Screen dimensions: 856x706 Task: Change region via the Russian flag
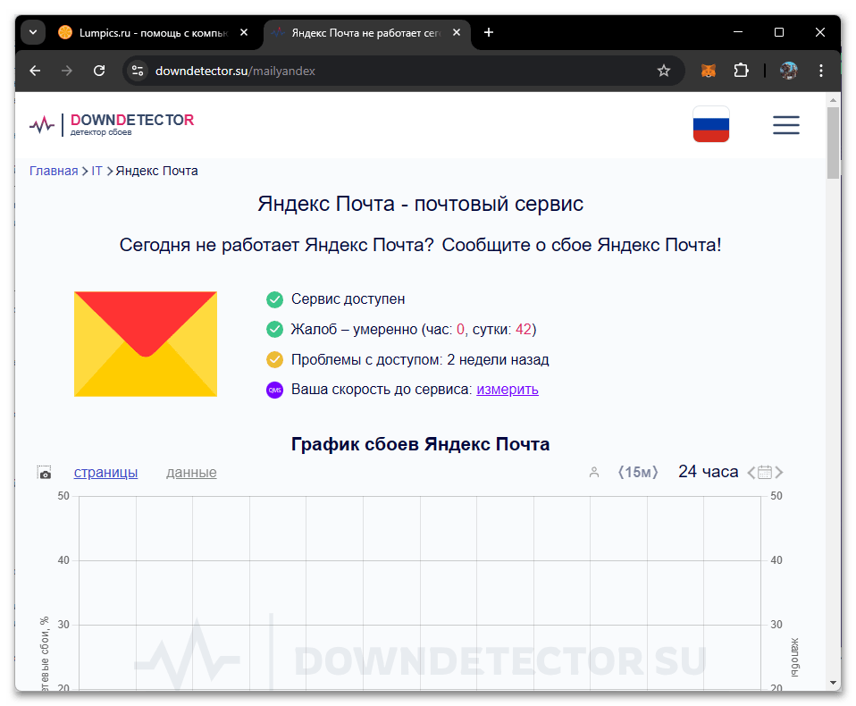(710, 124)
